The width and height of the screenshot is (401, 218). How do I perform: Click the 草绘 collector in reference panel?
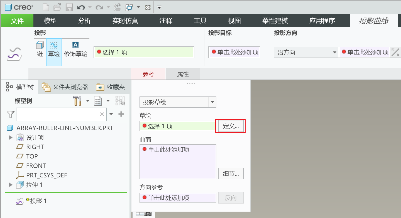(178, 126)
